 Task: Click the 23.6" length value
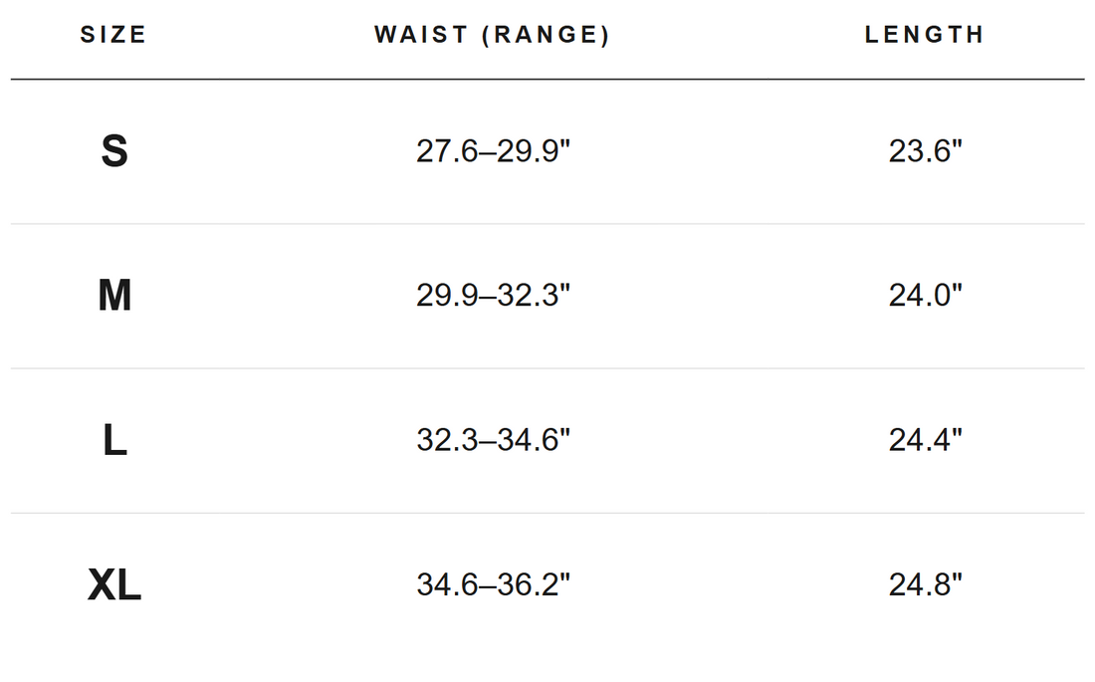pos(926,151)
